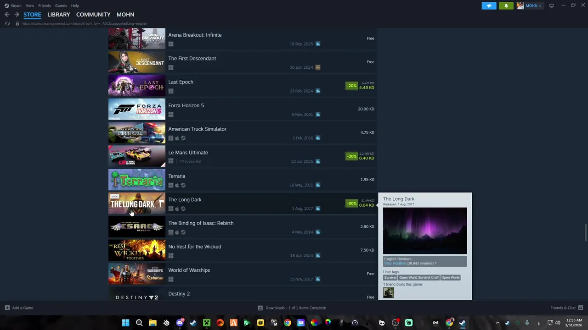This screenshot has width=588, height=330.
Task: Click Binding of Isaac capsule image
Action: click(136, 227)
